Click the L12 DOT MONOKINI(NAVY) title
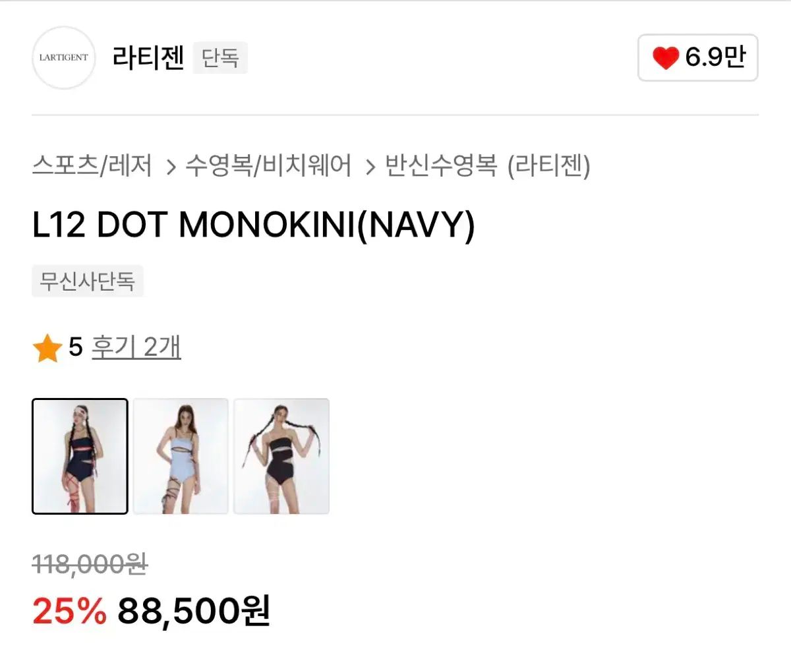 pos(253,226)
